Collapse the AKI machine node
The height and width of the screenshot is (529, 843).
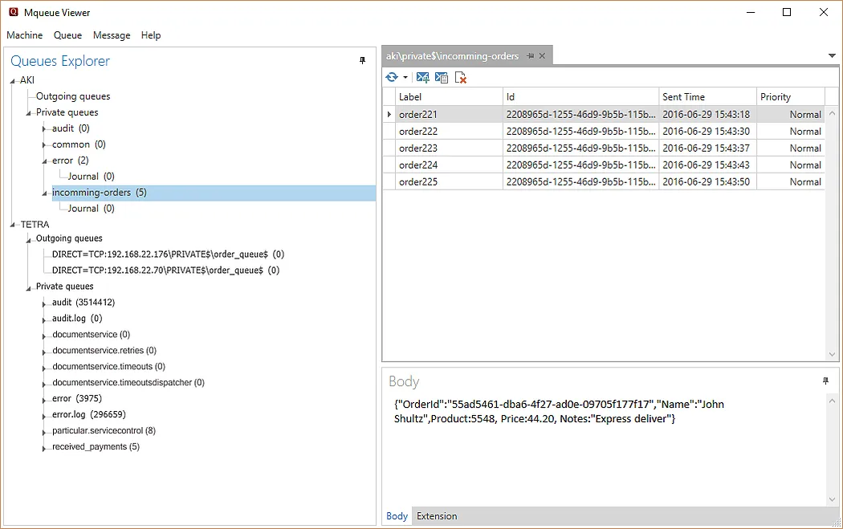(12, 81)
